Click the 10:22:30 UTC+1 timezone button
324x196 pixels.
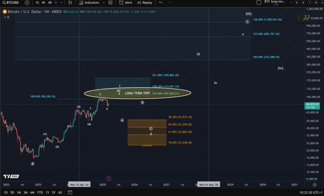pos(311,193)
